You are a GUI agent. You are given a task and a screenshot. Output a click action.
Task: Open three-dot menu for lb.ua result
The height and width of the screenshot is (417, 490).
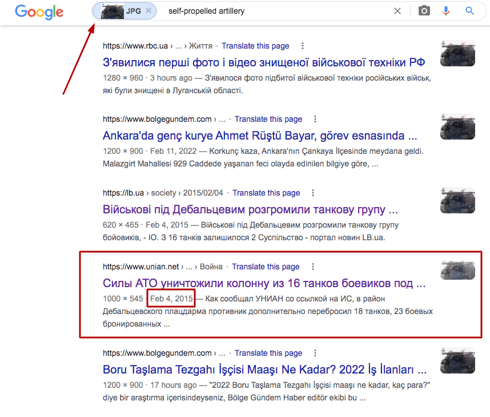click(x=313, y=193)
